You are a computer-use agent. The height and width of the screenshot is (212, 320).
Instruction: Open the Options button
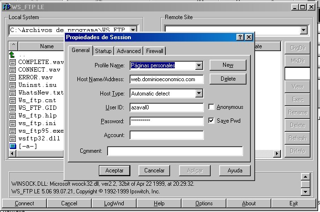coord(204,203)
